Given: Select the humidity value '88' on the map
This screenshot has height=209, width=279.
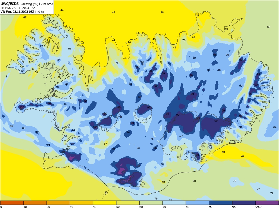Looking at the screenshot, I should pos(24,128).
